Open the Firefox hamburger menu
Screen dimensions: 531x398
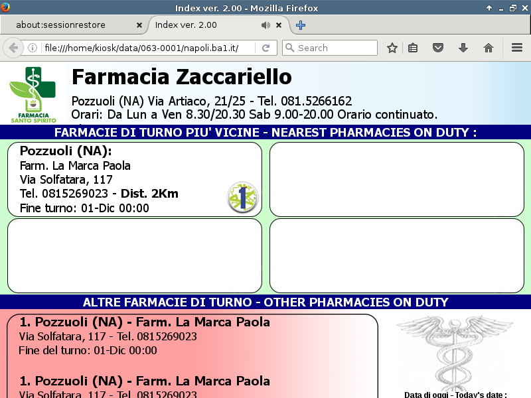coord(517,48)
